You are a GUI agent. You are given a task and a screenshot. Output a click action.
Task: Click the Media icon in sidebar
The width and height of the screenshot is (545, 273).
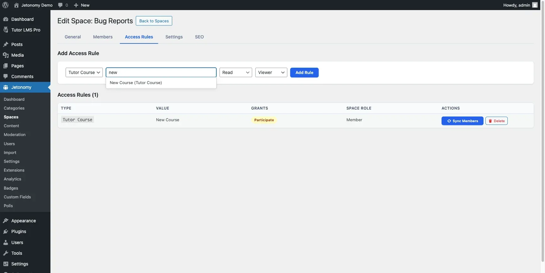(x=6, y=55)
